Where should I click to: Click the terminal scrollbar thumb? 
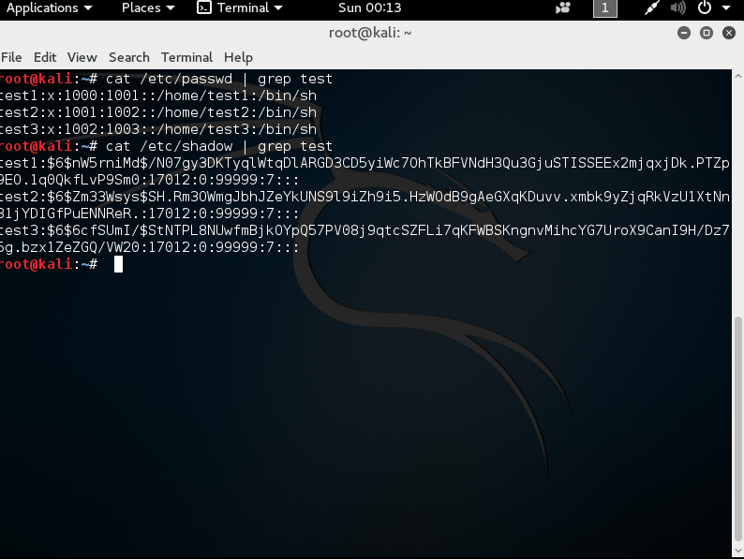click(x=737, y=429)
